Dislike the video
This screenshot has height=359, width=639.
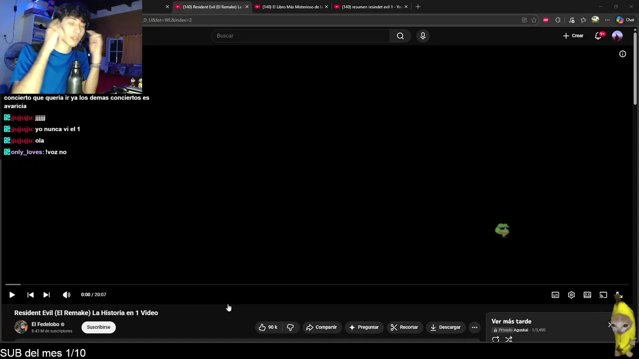(x=290, y=327)
